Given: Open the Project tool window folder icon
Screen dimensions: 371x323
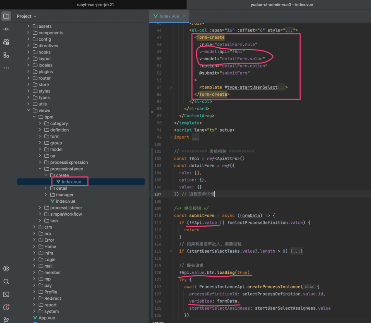Looking at the screenshot, I should coord(6,16).
